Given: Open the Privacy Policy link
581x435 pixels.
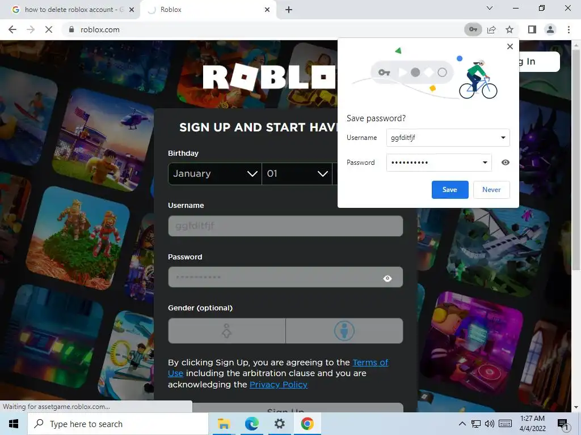Looking at the screenshot, I should [278, 385].
